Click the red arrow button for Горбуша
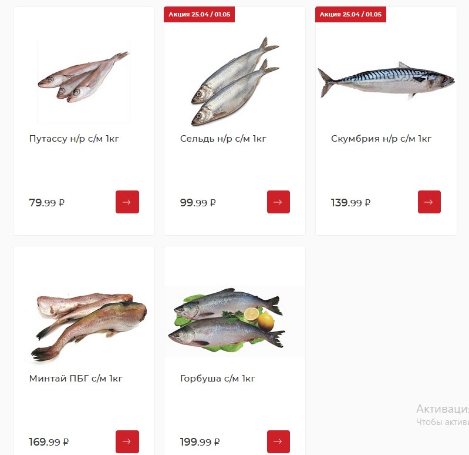Image resolution: width=469 pixels, height=455 pixels. click(x=278, y=441)
